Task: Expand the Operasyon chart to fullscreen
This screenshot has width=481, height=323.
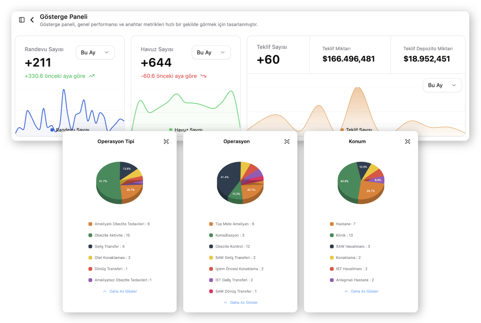Action: 287,141
